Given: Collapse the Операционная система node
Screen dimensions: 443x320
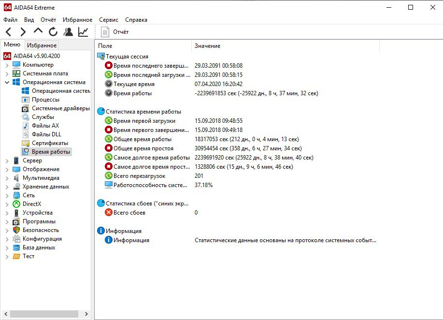Looking at the screenshot, I should pos(7,83).
